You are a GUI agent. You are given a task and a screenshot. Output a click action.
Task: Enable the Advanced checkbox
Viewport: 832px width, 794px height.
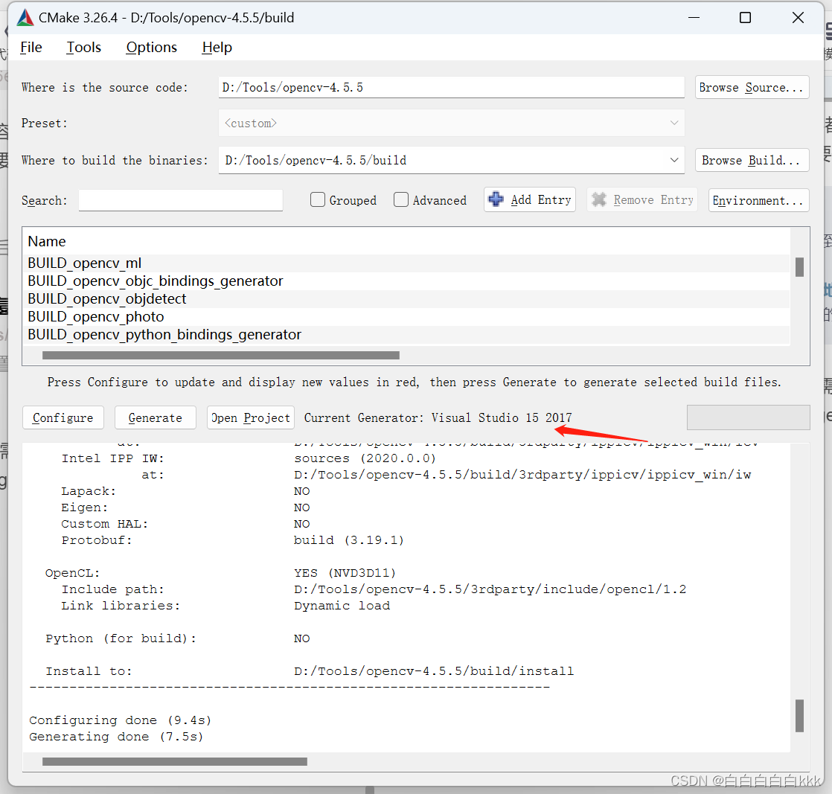click(401, 199)
